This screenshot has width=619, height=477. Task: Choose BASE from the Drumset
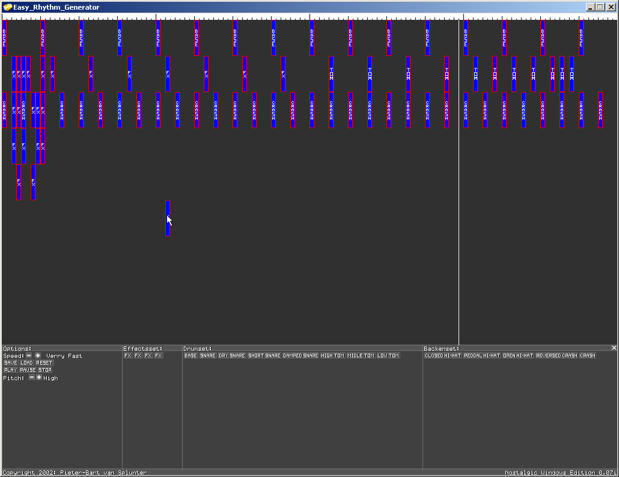pos(191,355)
